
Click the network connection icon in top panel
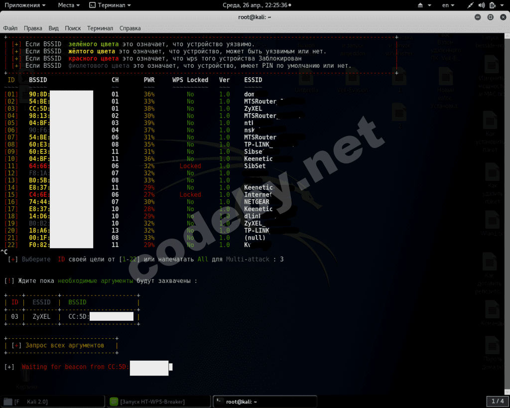tap(470, 5)
